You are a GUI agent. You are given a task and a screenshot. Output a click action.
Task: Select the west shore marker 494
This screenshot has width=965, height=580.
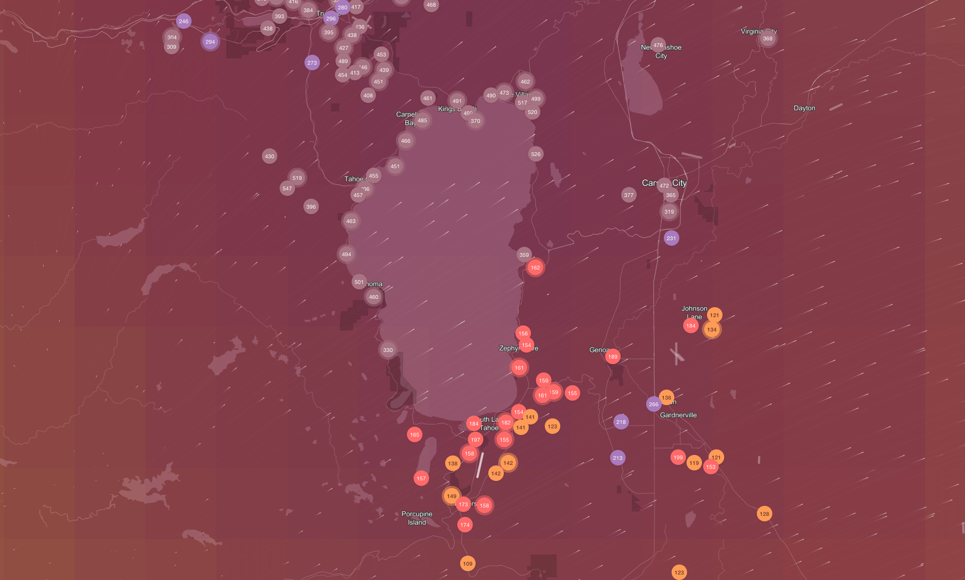point(347,255)
